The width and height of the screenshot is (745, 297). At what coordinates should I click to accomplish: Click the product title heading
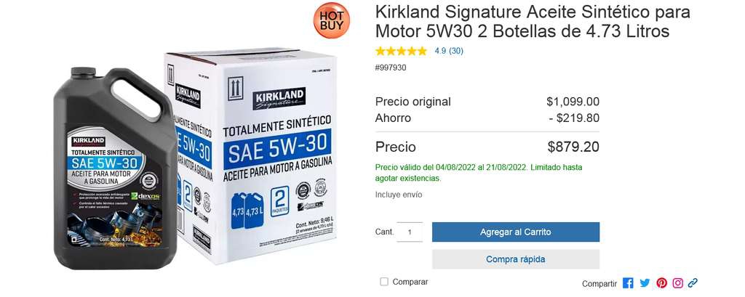pyautogui.click(x=533, y=21)
